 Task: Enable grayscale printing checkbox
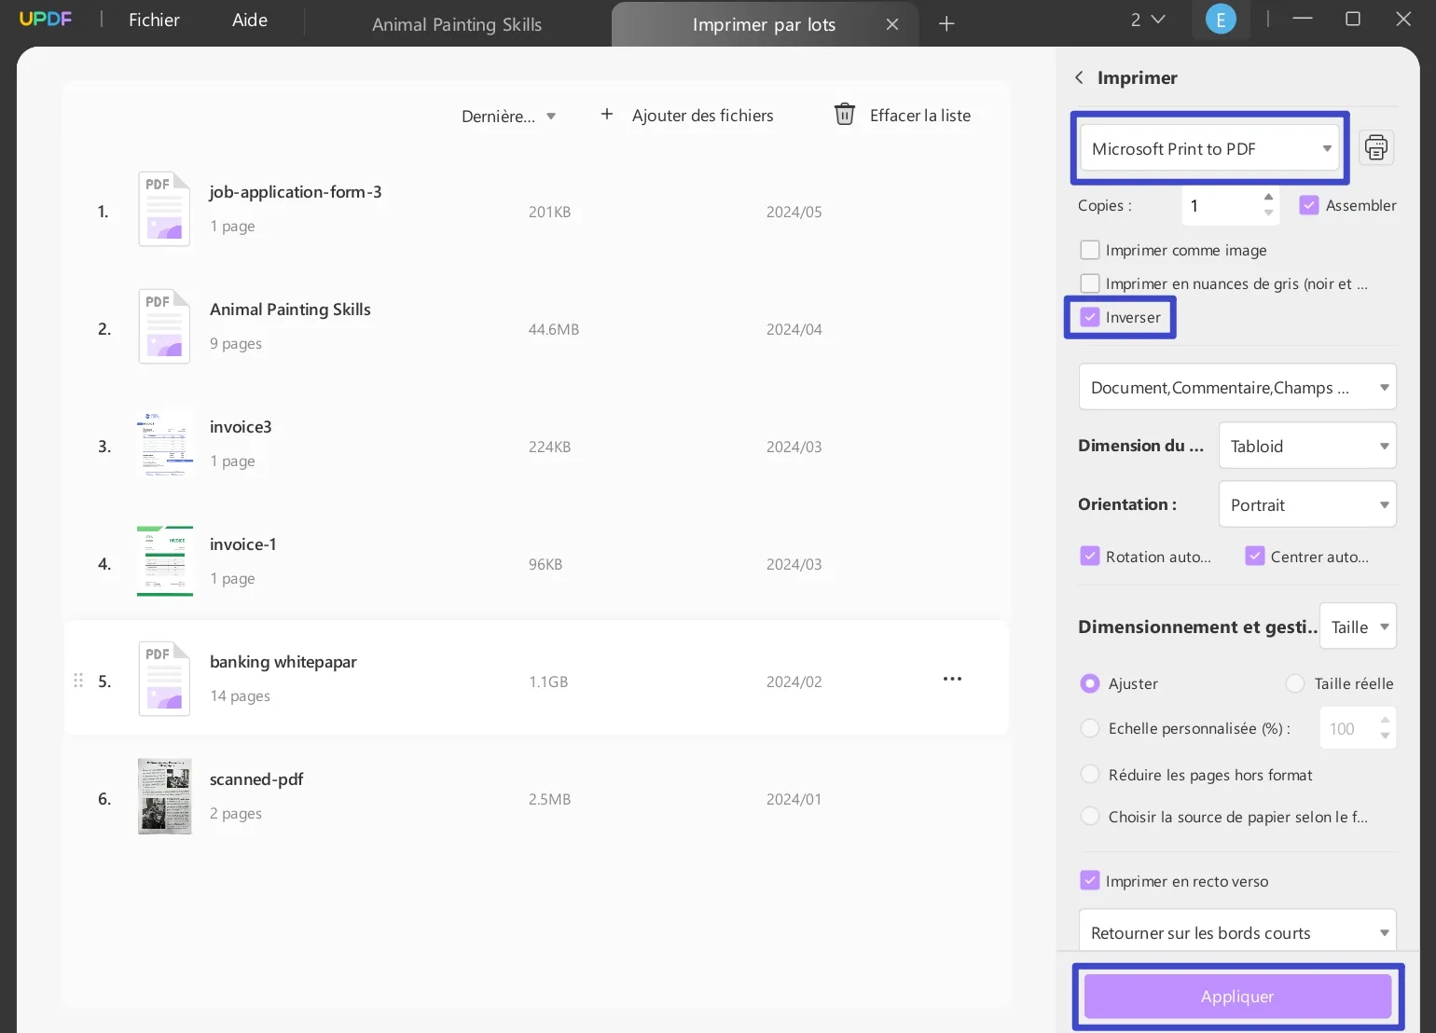tap(1090, 282)
